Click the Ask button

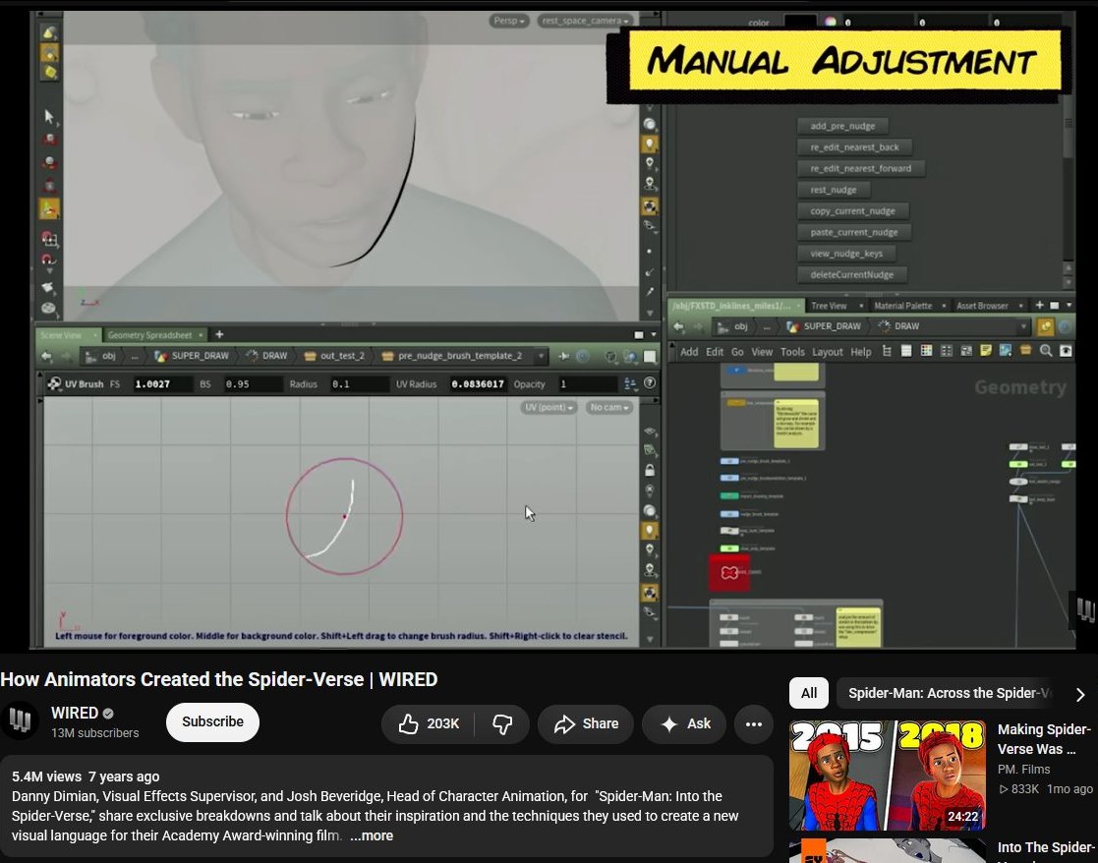[685, 723]
